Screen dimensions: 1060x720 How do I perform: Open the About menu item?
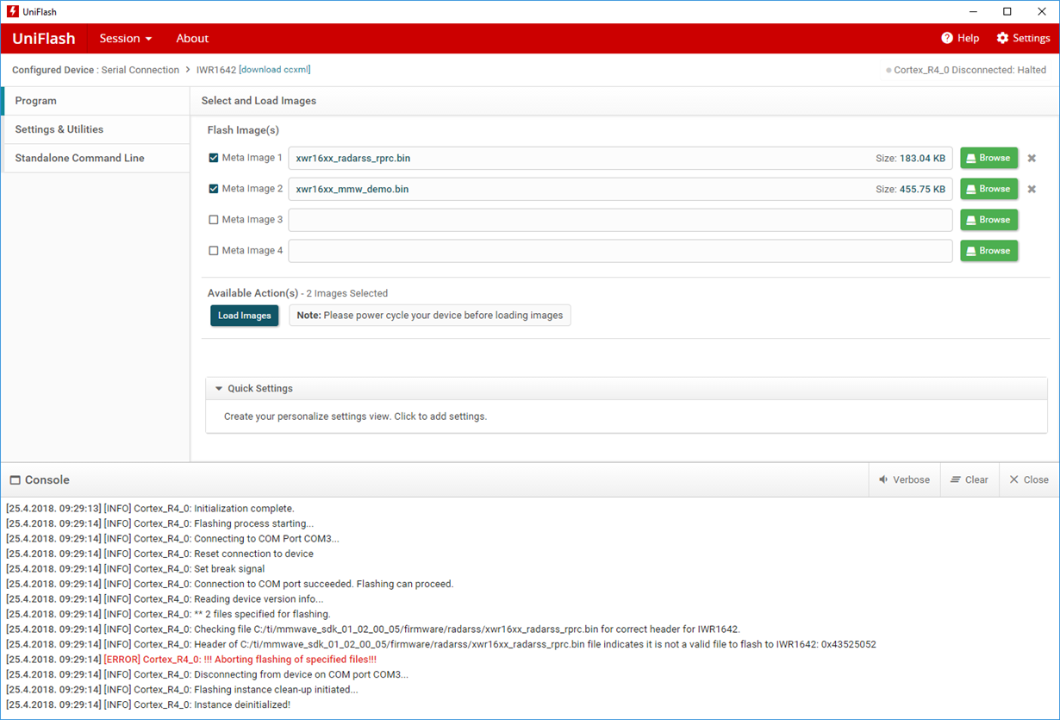point(192,38)
